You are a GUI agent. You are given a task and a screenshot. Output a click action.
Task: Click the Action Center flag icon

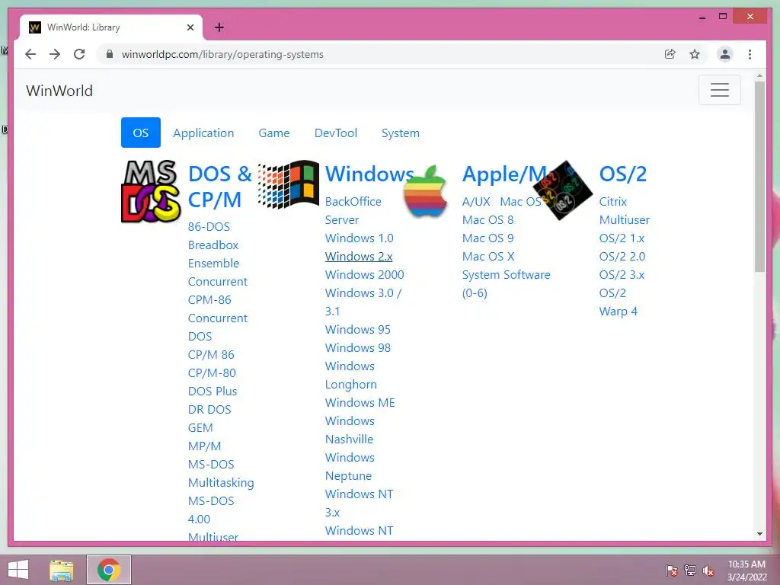click(671, 570)
